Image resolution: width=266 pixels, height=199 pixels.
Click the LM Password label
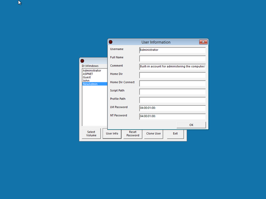[119, 107]
